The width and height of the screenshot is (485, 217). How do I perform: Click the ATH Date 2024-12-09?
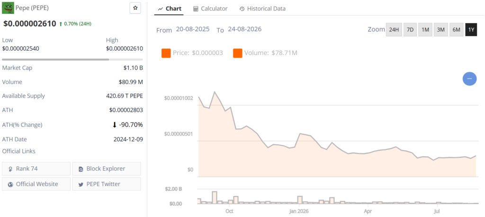128,139
